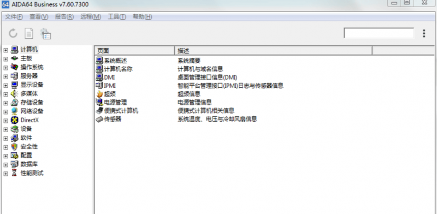Click the 性能测试 hourglass icon in tree
Screen dimensions: 437x214
[x=15, y=173]
